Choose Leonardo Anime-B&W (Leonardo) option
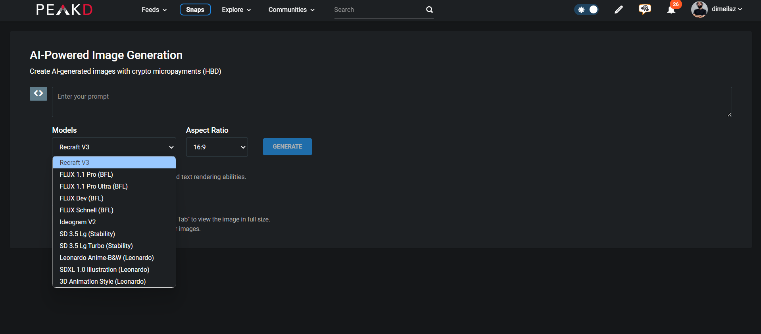Screen dimensions: 761x334 coord(114,258)
